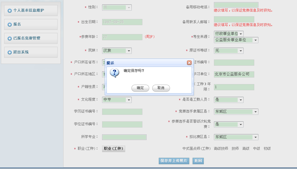Click the 返回 button

coord(198,161)
